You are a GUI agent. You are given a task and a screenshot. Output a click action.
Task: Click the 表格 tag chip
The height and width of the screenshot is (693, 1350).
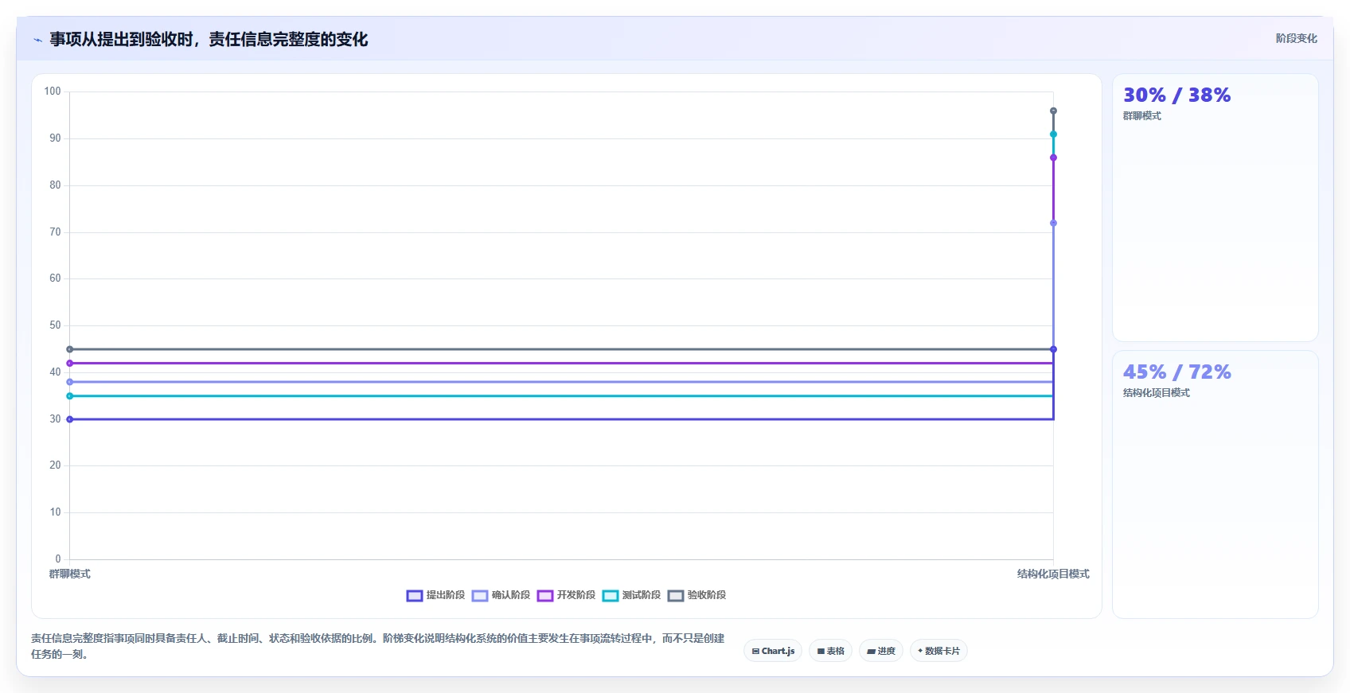click(x=830, y=651)
